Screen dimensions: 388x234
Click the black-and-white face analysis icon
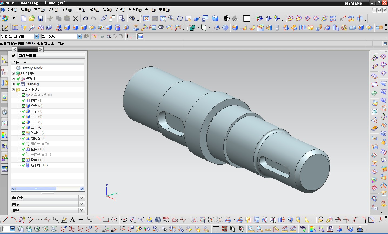(227, 18)
